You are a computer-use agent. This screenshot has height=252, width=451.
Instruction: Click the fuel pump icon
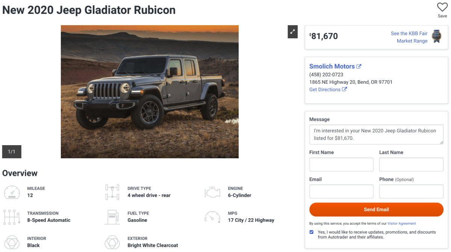pos(112,217)
